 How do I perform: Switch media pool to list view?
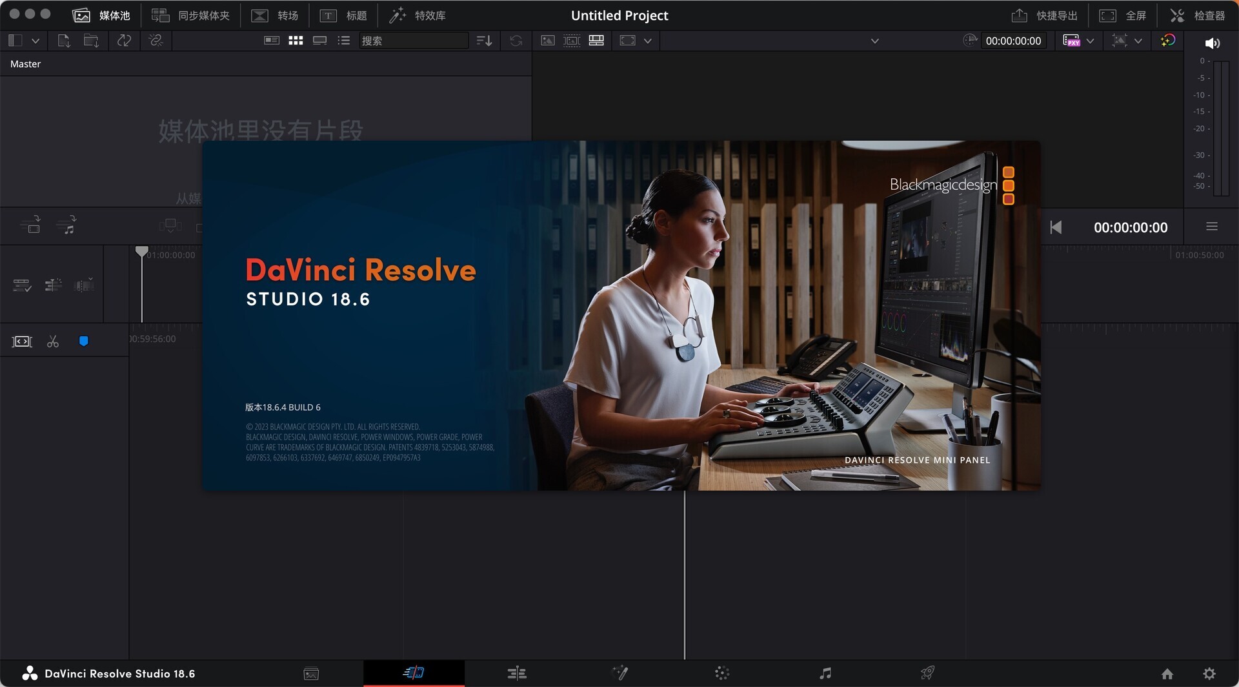click(343, 40)
